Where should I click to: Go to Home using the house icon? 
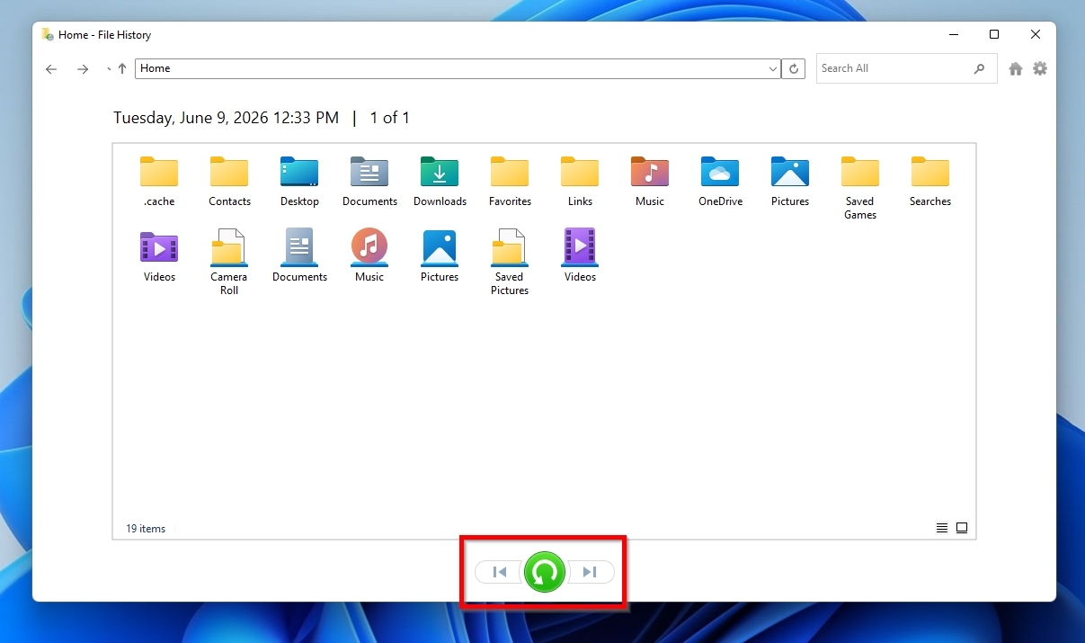click(1016, 68)
